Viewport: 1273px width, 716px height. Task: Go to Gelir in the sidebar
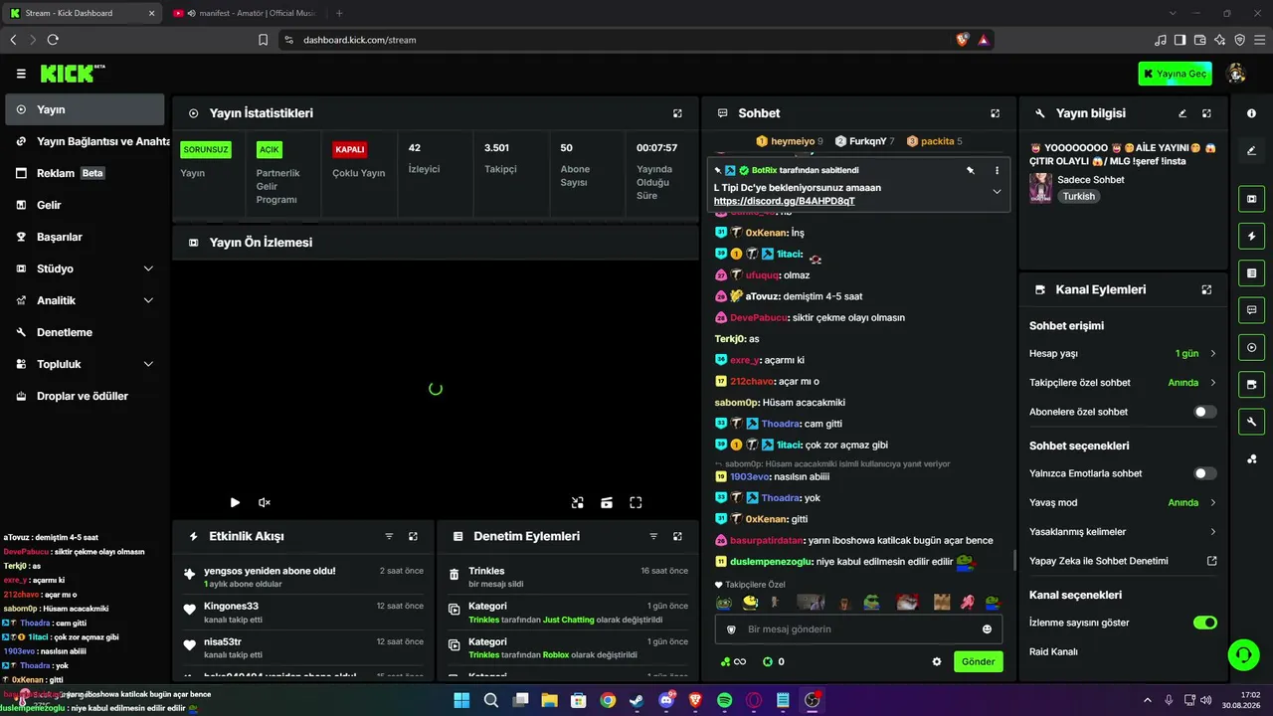point(85,205)
